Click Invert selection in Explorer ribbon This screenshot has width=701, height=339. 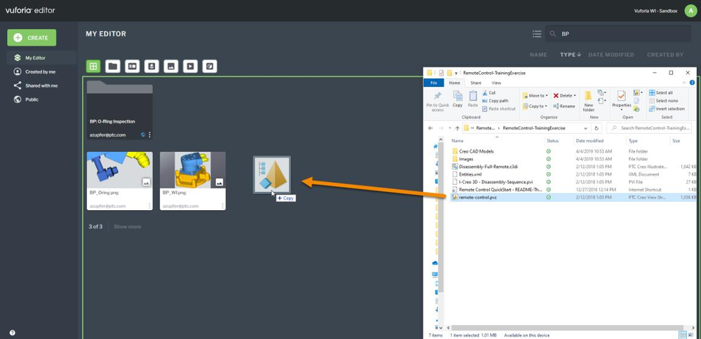pos(667,109)
